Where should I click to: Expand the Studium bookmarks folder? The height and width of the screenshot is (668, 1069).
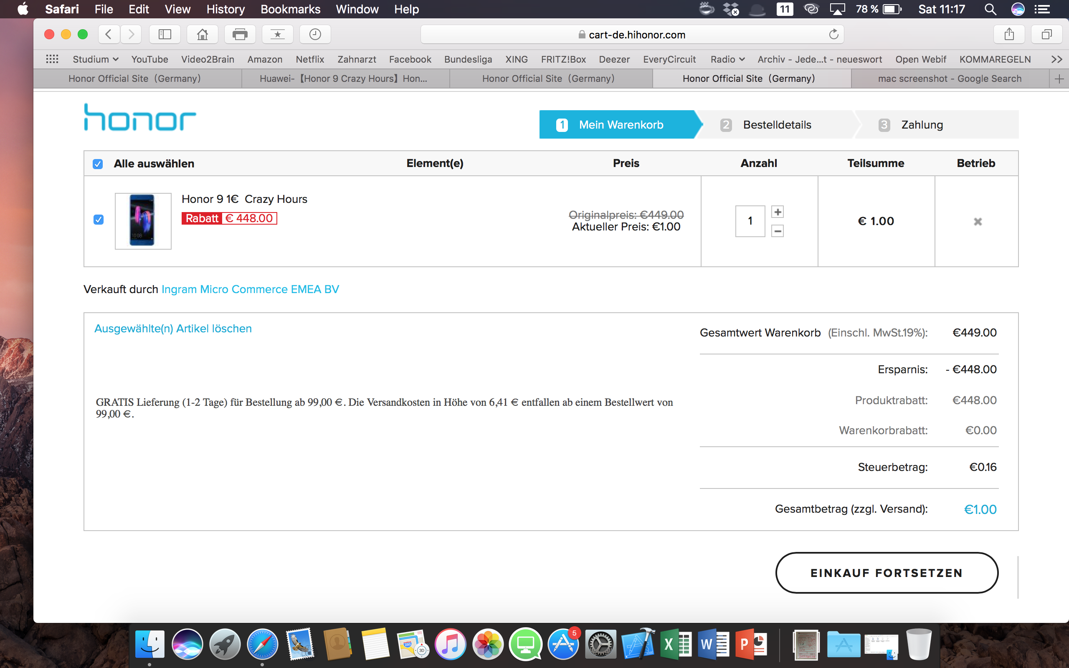pyautogui.click(x=95, y=59)
